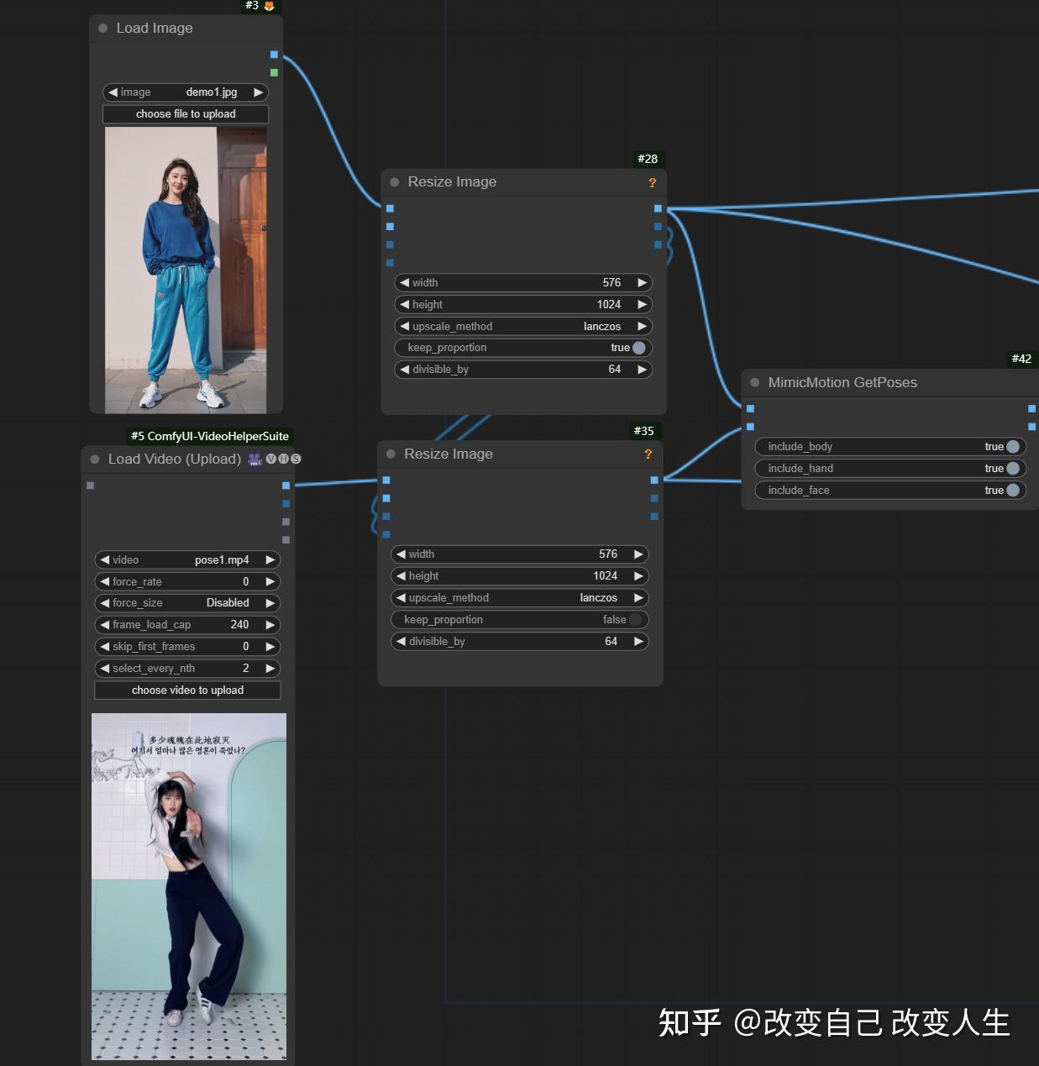Click the S badge icon on Load Video node
Image resolution: width=1039 pixels, height=1066 pixels.
click(295, 459)
